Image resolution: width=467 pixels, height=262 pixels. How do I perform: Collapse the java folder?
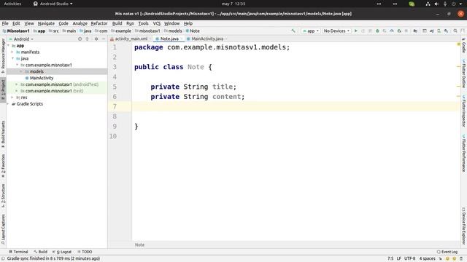[x=12, y=58]
